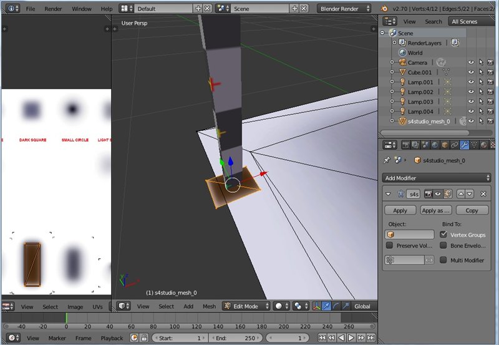
Task: Hide Cube.001 using its eye icon
Action: (x=471, y=72)
